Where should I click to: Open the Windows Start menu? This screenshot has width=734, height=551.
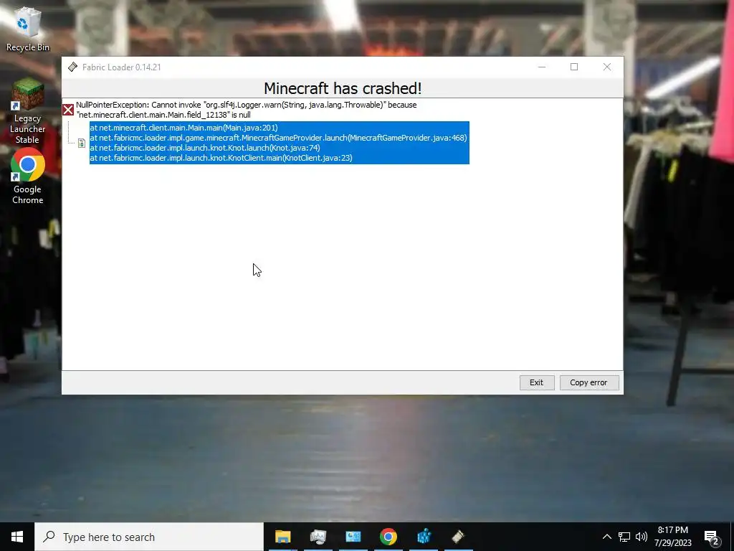point(17,537)
